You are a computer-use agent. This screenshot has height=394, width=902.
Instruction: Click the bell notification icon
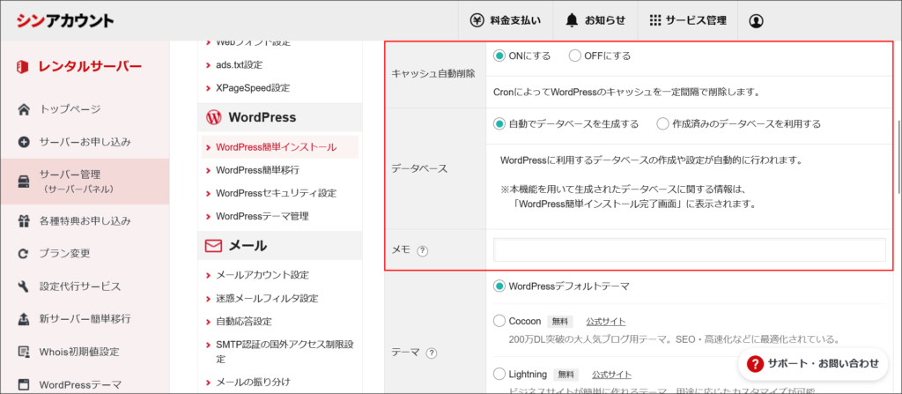pyautogui.click(x=571, y=20)
